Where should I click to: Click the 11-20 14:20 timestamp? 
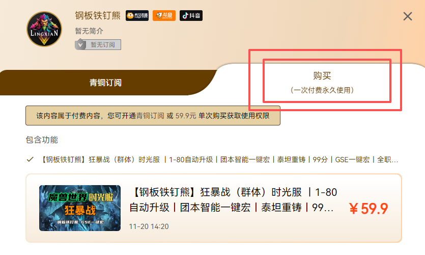[149, 226]
